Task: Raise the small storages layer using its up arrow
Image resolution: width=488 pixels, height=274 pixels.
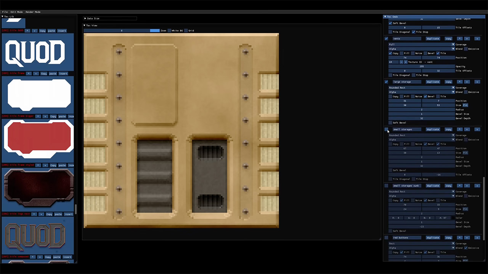Action: click(x=460, y=129)
